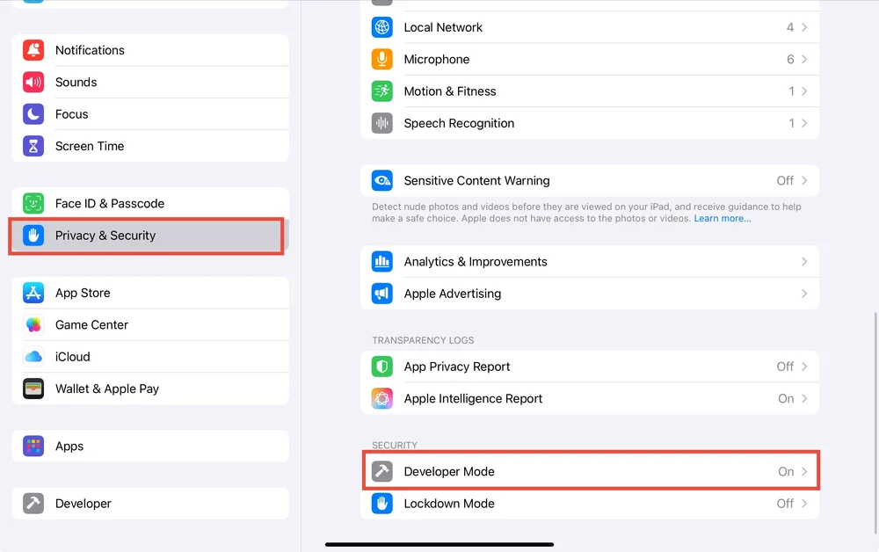The image size is (879, 552).
Task: Select iCloud in the sidebar
Action: tap(150, 357)
